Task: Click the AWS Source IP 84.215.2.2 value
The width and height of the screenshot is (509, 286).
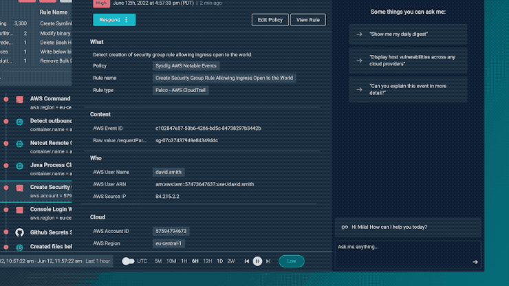Action: (x=167, y=197)
